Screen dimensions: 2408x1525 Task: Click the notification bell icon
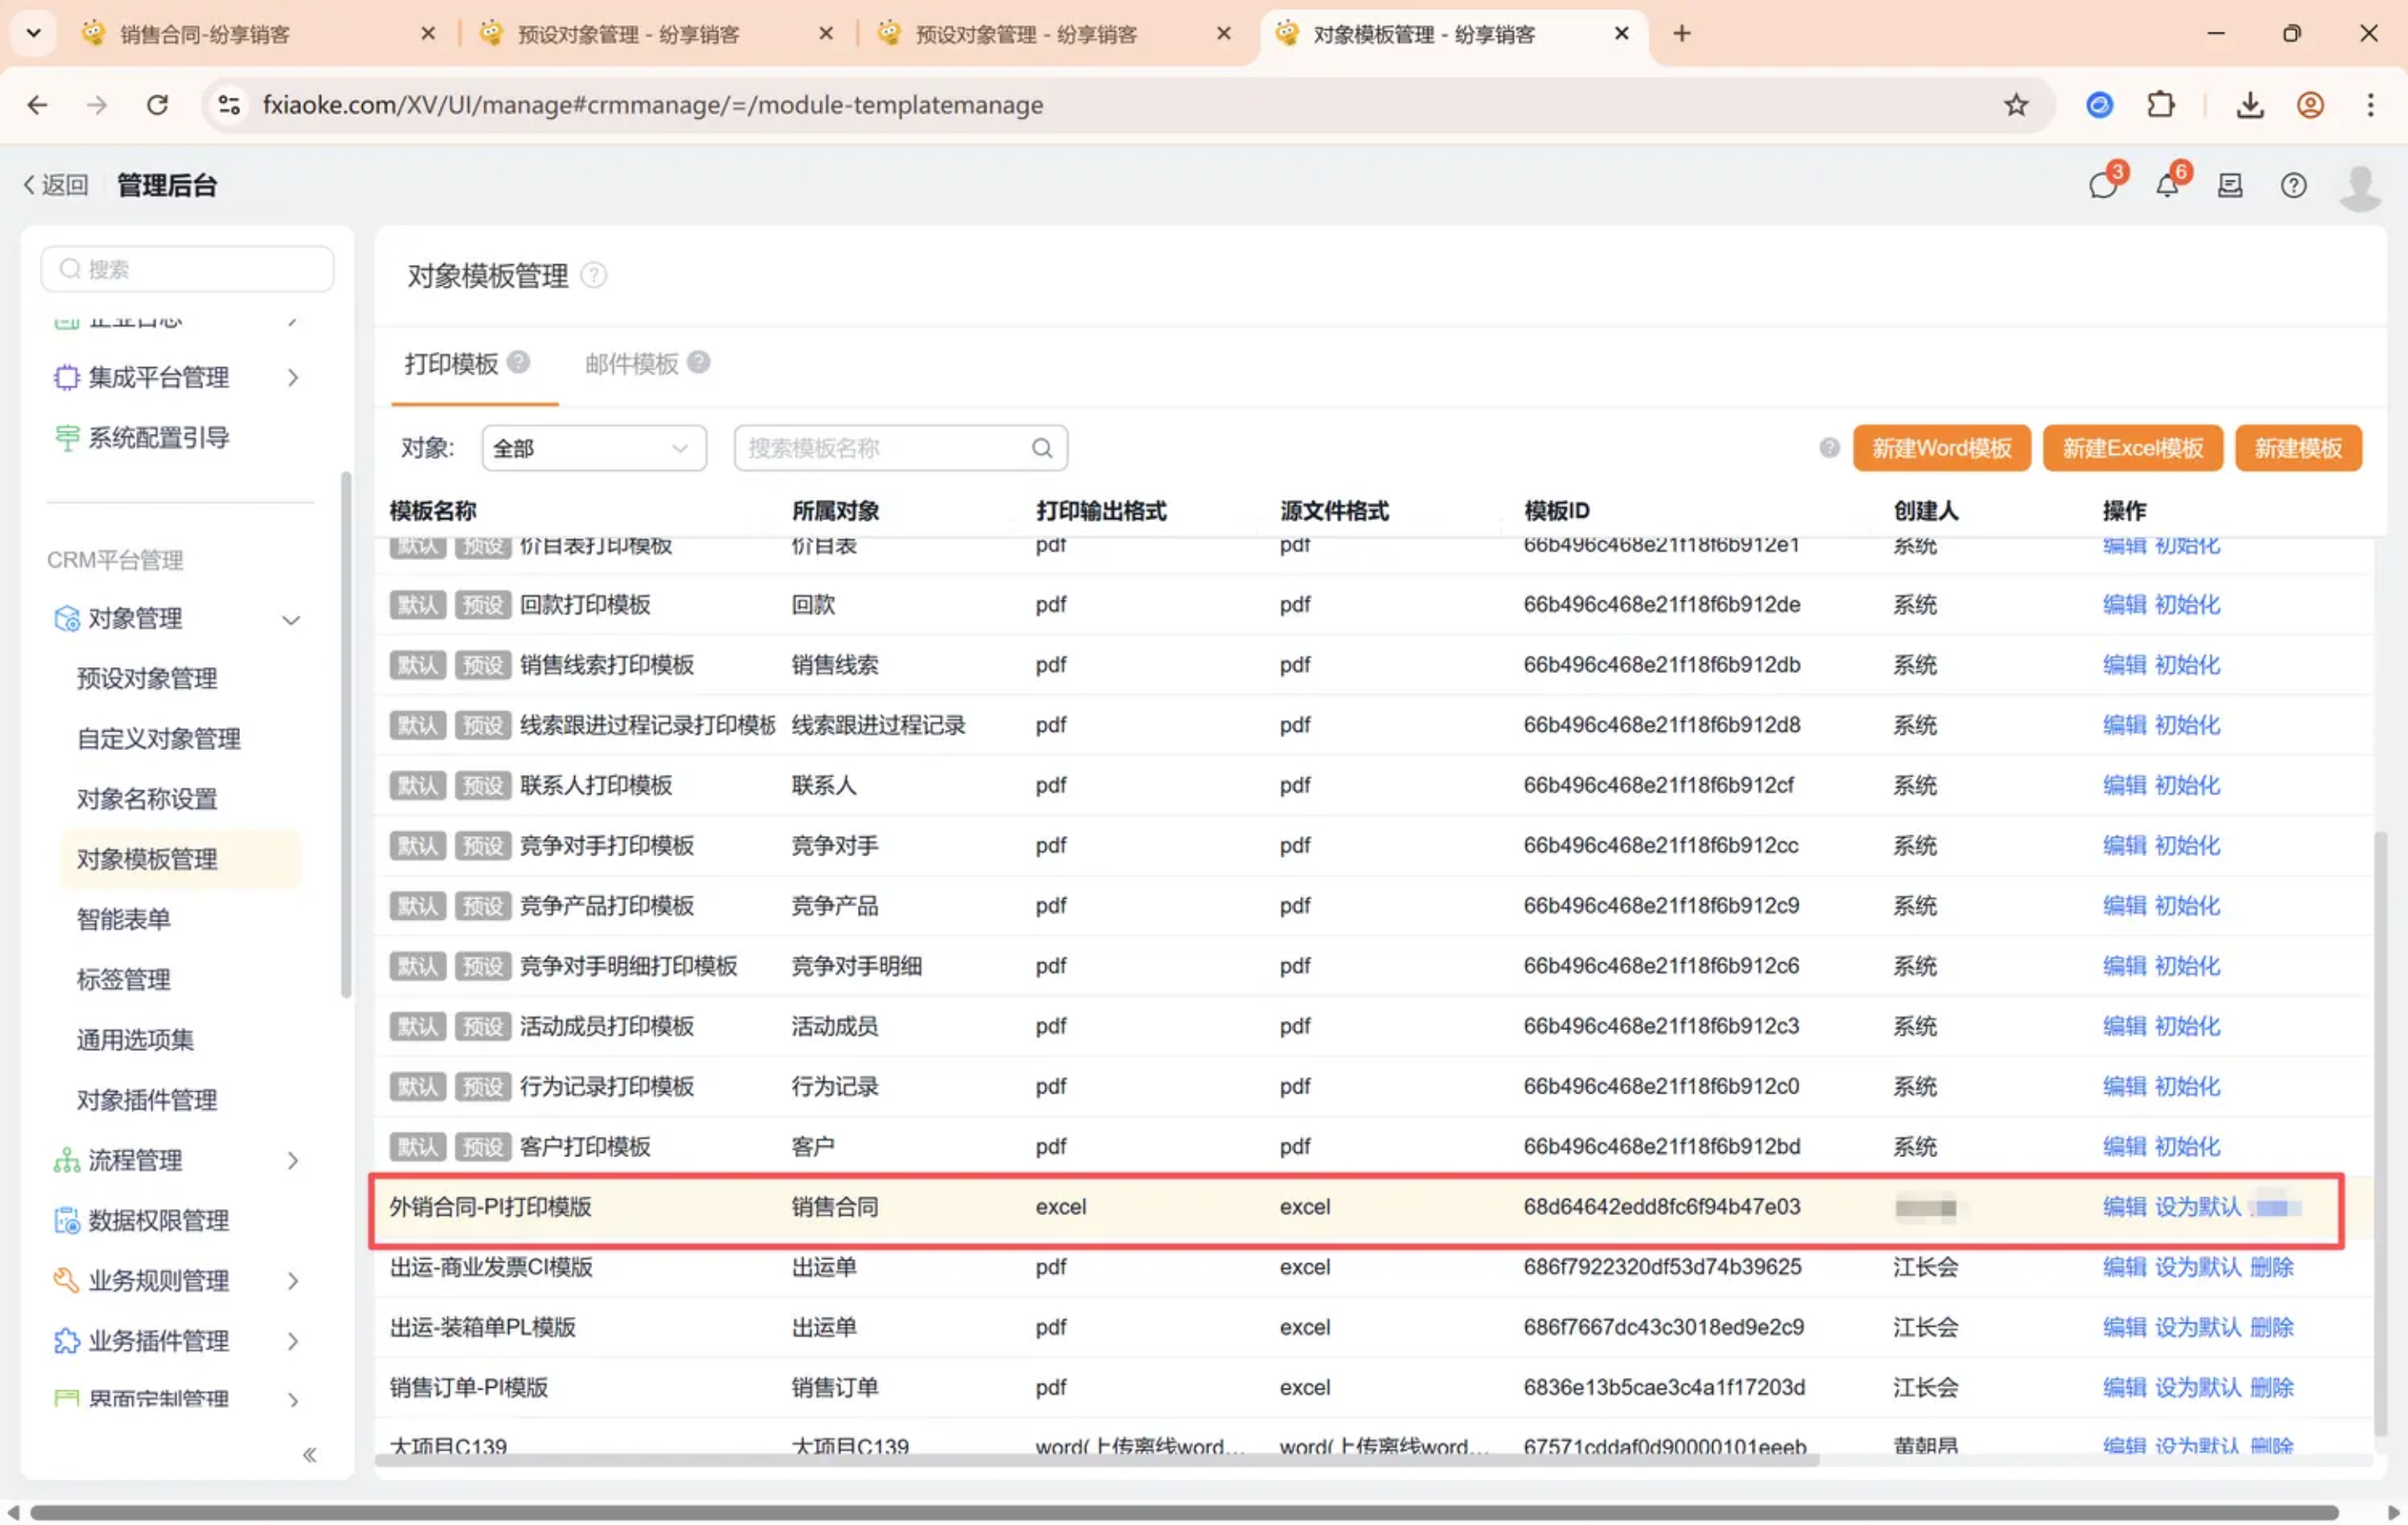coord(2166,185)
